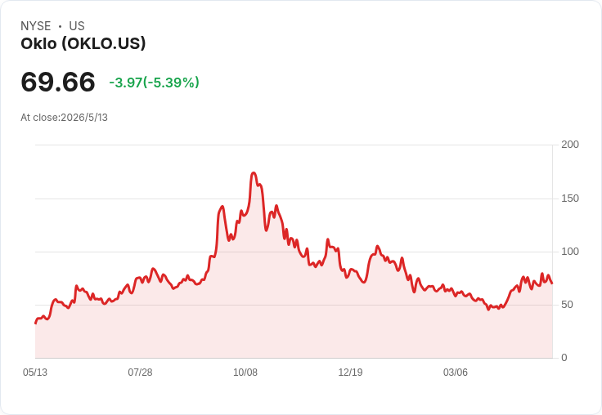Click the starting point of the price line
Screen dimensions: 602x415
click(36, 323)
